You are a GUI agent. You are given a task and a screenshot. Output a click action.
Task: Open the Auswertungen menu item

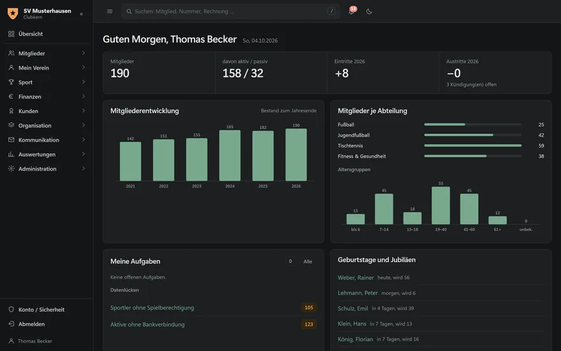coord(47,154)
